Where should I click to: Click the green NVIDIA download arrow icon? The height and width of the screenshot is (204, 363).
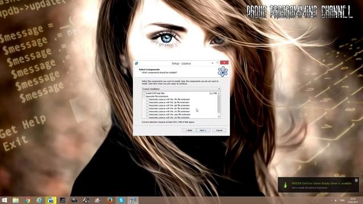tap(285, 185)
